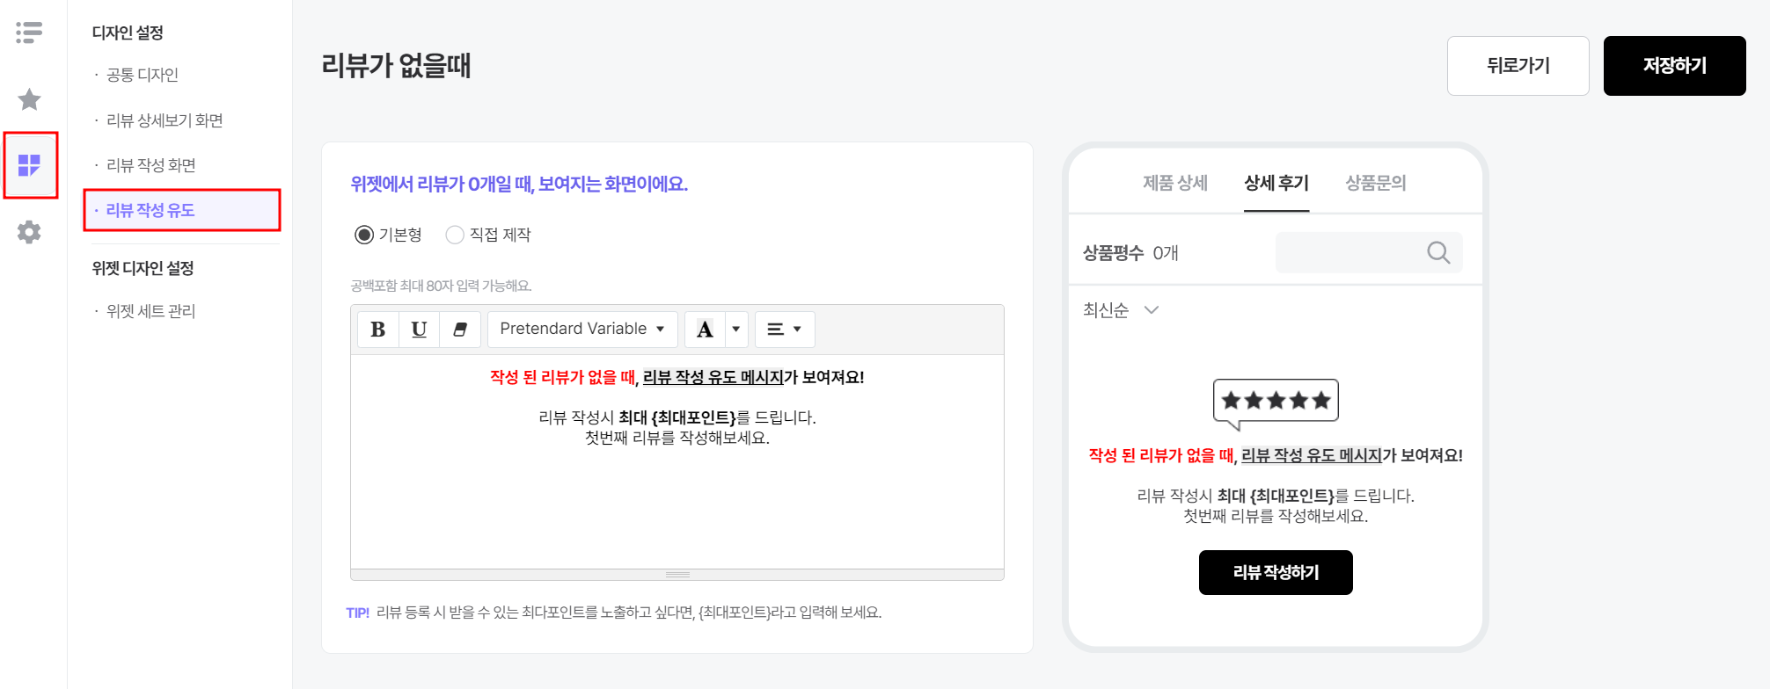Screen dimensions: 1770x689
Task: Click the 뒤로가기 button
Action: [x=1518, y=66]
